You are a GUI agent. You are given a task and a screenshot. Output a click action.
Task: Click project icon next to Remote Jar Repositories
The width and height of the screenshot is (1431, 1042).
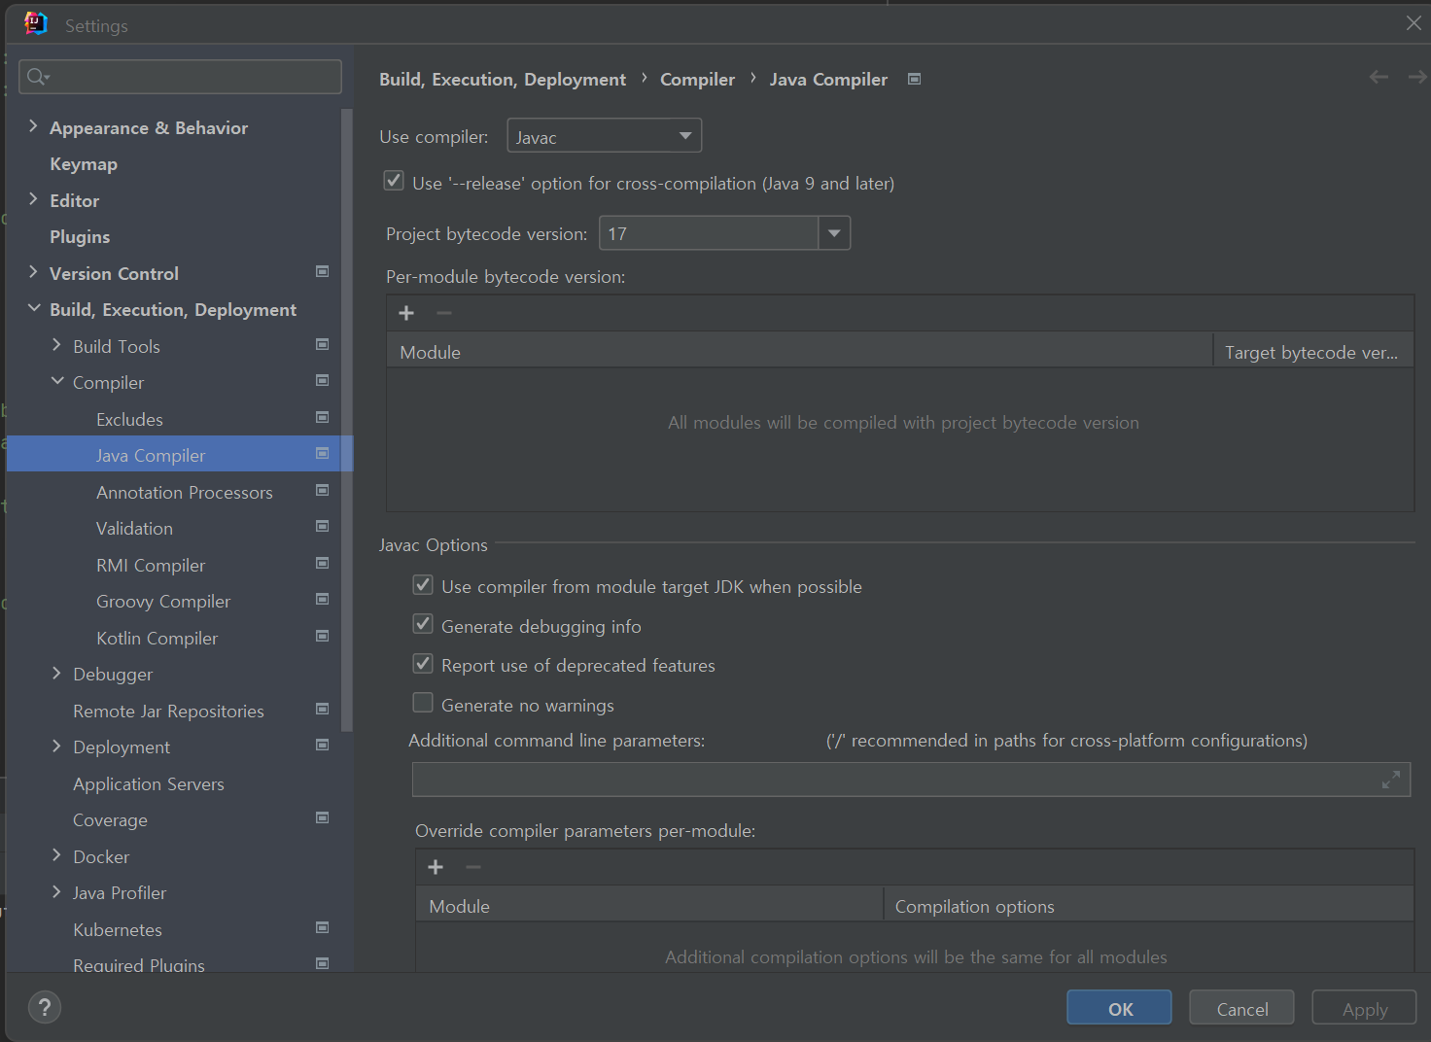pos(322,709)
